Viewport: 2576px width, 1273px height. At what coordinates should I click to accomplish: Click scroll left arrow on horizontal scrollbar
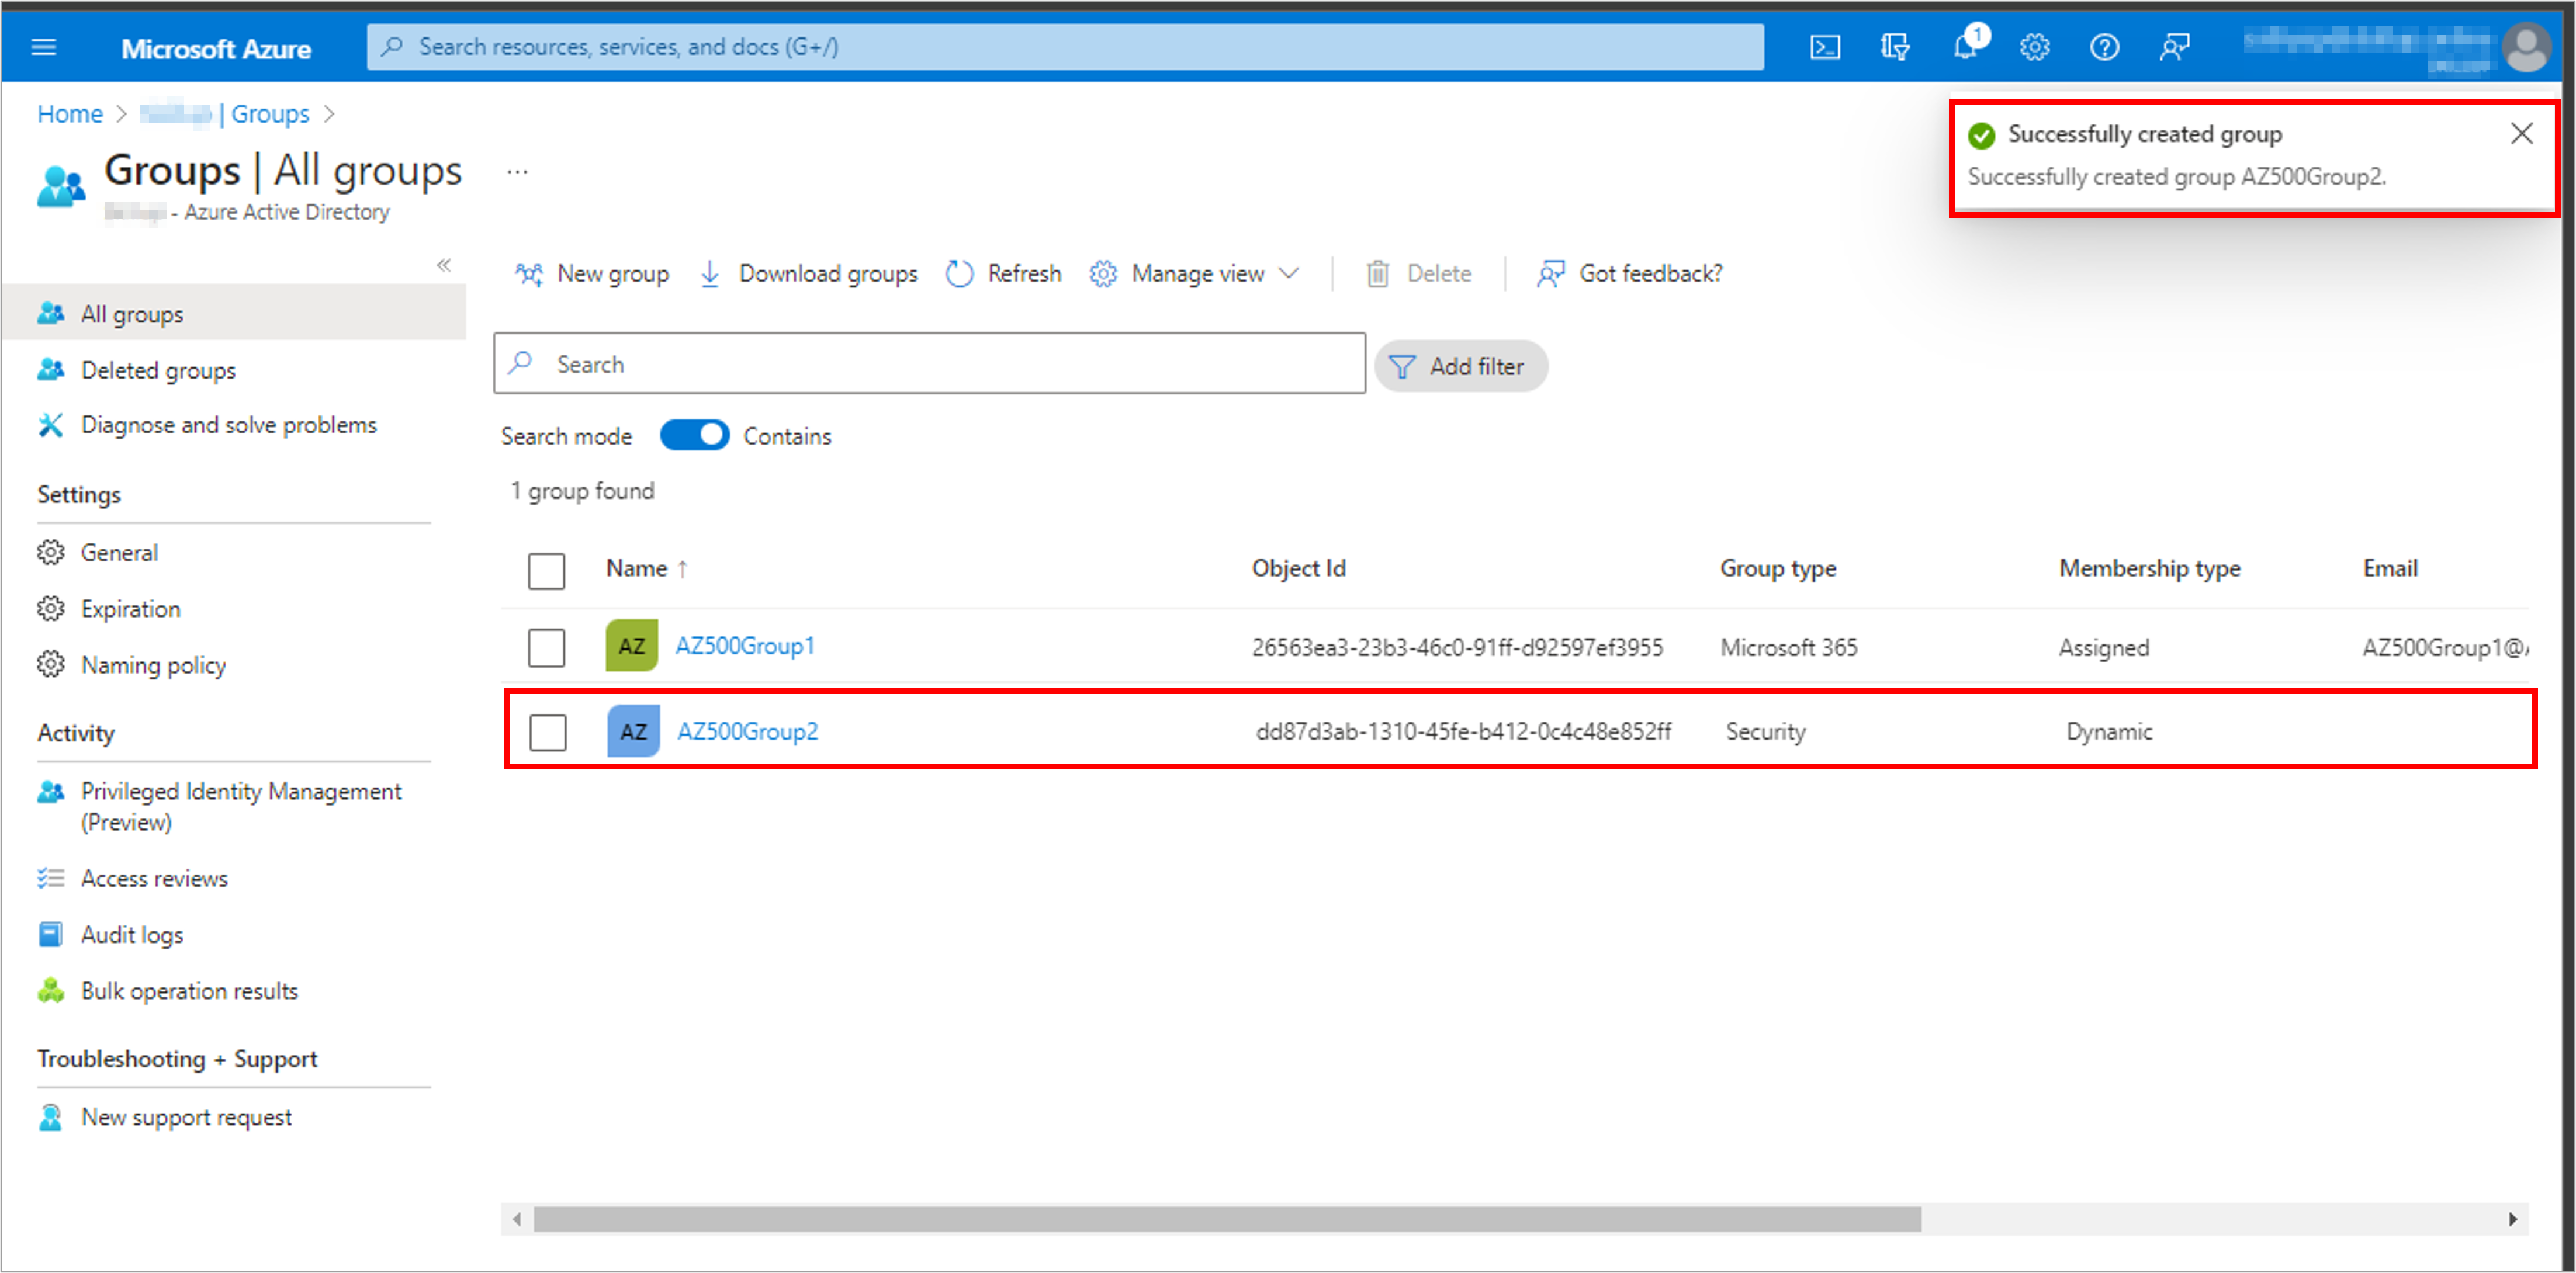tap(516, 1219)
